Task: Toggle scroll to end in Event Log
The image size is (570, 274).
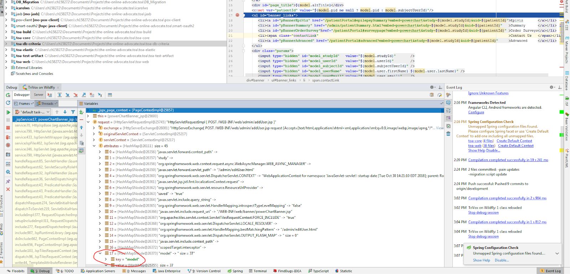Action: [449, 118]
